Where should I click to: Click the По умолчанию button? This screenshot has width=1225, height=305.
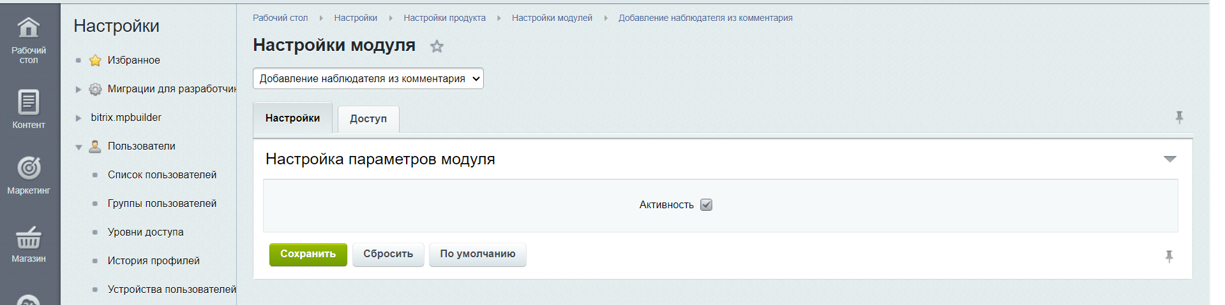pyautogui.click(x=477, y=254)
